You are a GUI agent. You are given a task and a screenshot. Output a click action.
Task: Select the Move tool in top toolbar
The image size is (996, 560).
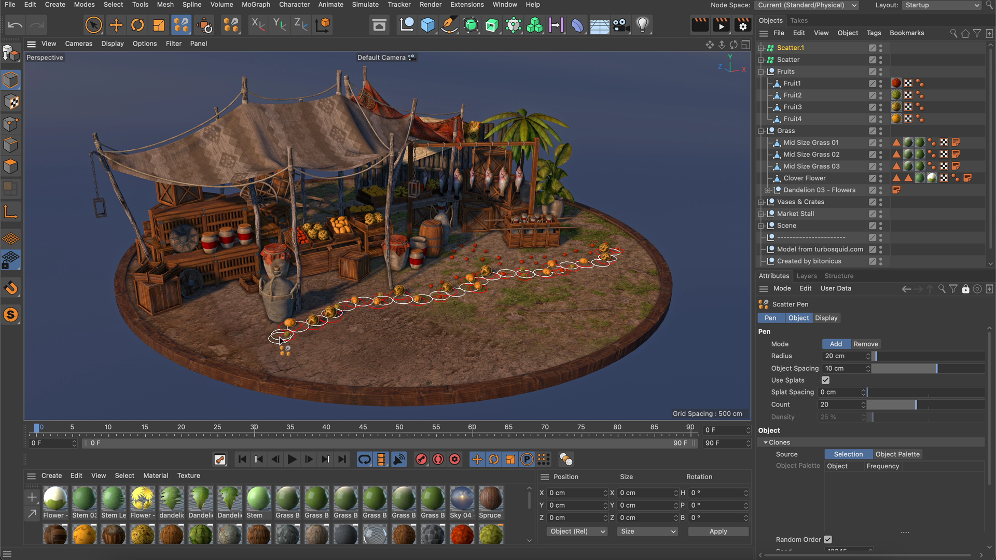pos(116,25)
